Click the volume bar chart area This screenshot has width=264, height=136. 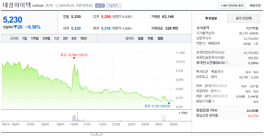(88, 116)
